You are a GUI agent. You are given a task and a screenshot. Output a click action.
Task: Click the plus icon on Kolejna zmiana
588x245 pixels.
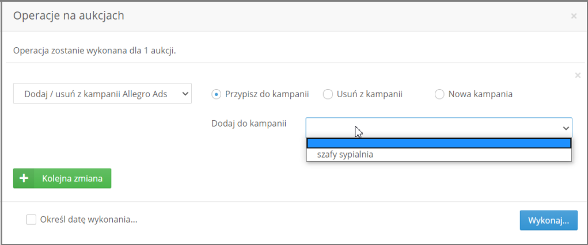tap(24, 178)
